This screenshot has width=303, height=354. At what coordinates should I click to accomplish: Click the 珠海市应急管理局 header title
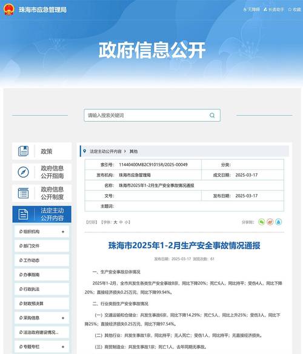[x=42, y=10]
